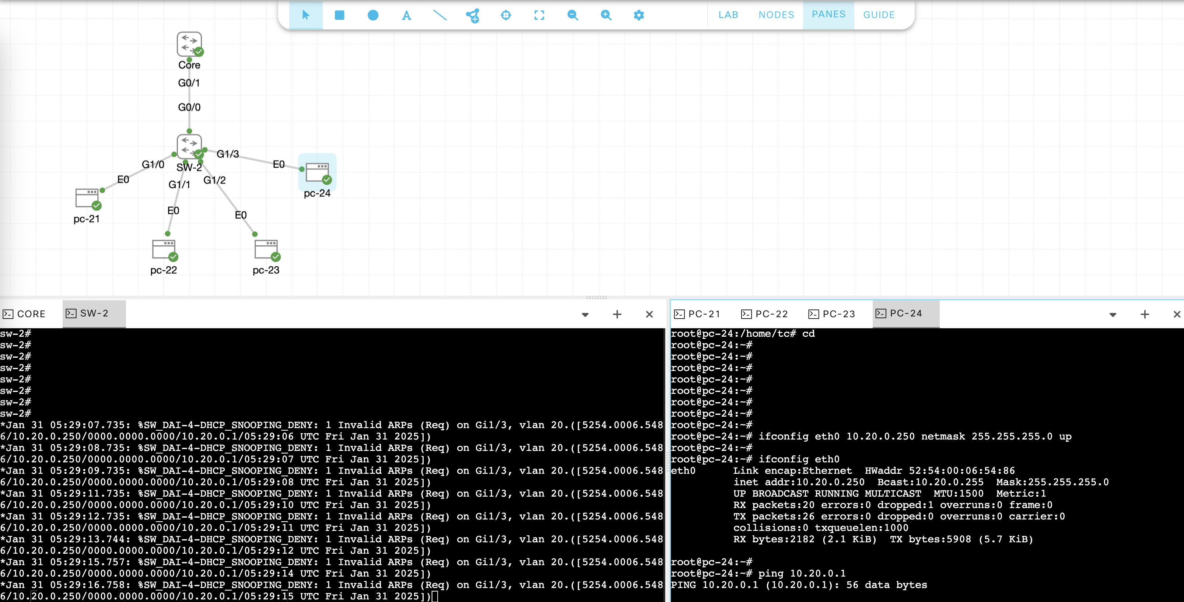Image resolution: width=1184 pixels, height=602 pixels.
Task: Click the center topology crosshair icon
Action: [x=505, y=15]
